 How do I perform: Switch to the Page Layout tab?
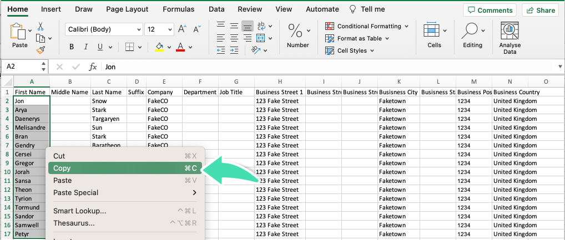click(127, 9)
